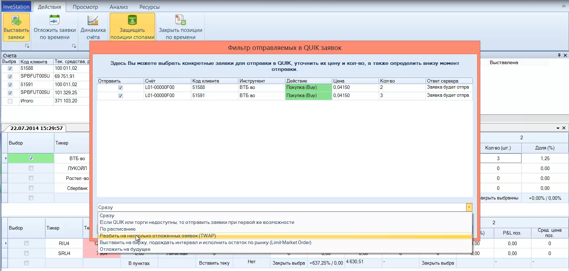The height and width of the screenshot is (271, 569).
Task: Select По расписанию option
Action: 285,229
